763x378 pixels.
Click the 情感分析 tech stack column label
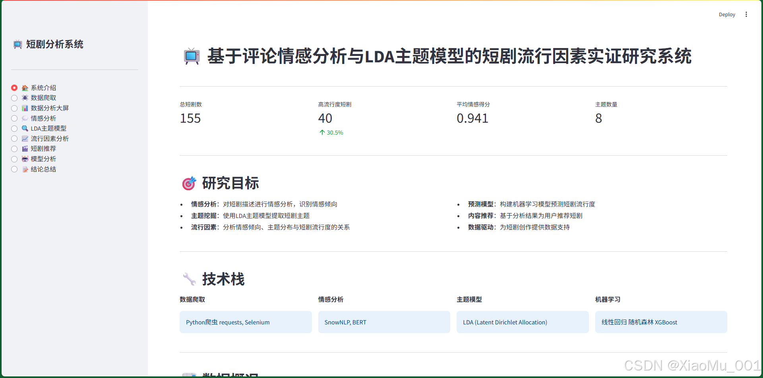(x=331, y=299)
